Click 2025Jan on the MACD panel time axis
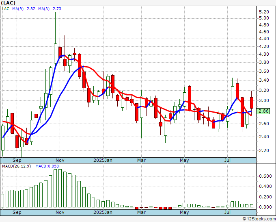The width and height of the screenshot is (276, 222). pos(103,212)
